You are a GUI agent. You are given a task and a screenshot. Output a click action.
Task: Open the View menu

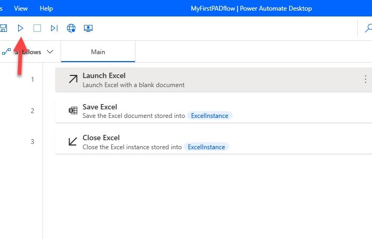(x=21, y=8)
